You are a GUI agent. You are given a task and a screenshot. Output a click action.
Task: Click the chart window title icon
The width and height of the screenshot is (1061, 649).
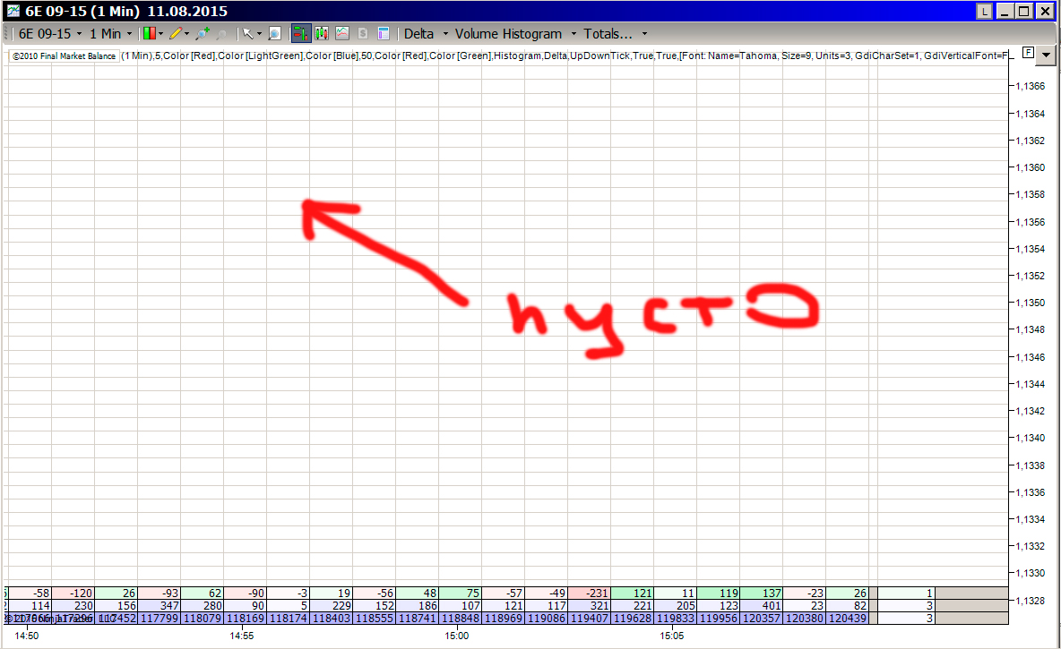[x=13, y=11]
